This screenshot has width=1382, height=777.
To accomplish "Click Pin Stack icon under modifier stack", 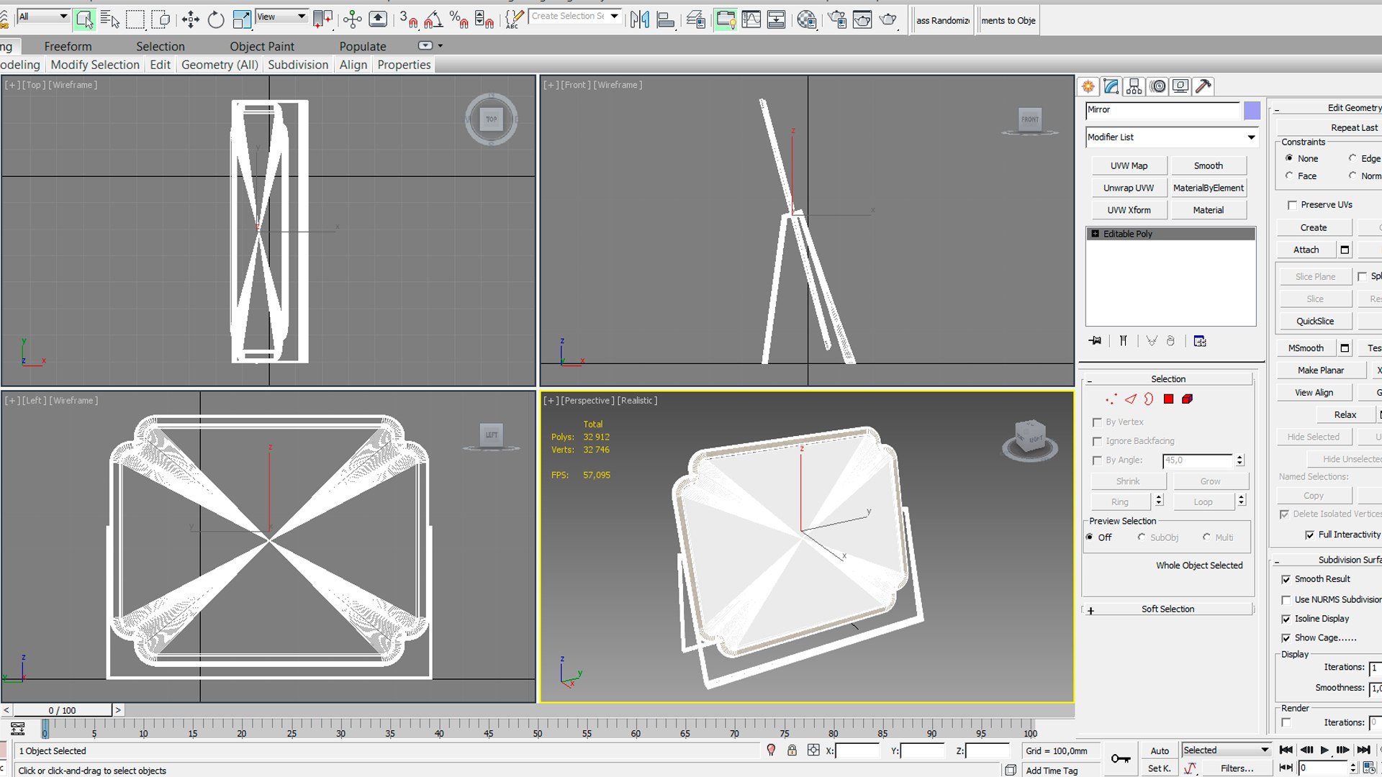I will click(x=1095, y=341).
